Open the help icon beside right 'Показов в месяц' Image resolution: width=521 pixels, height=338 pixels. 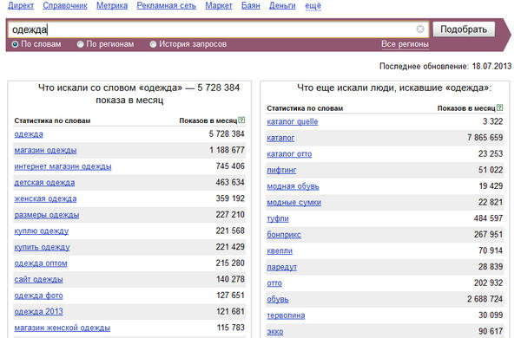click(x=499, y=107)
